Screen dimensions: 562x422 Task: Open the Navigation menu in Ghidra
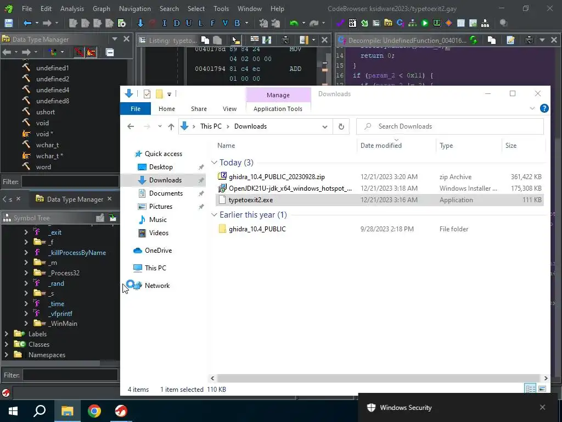[135, 9]
